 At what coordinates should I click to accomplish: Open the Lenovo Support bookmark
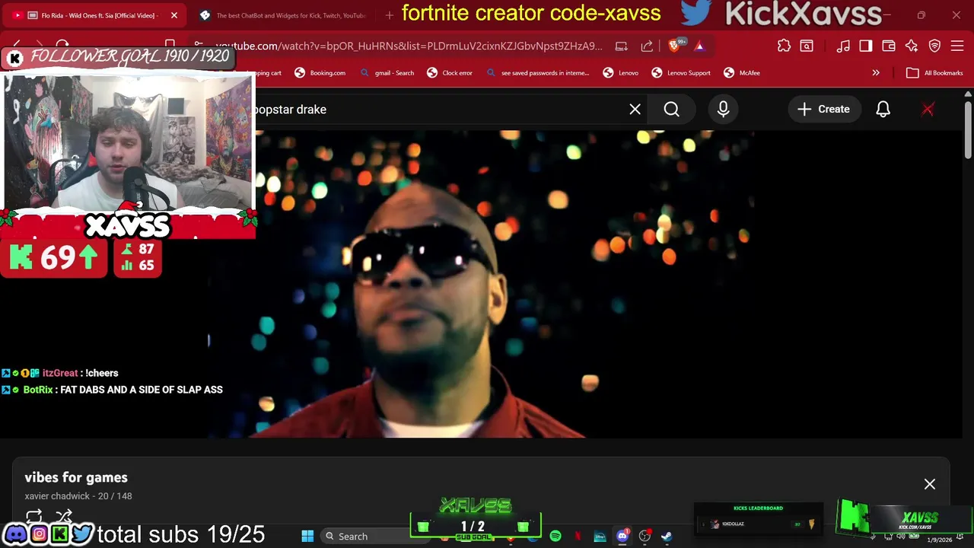pyautogui.click(x=681, y=73)
